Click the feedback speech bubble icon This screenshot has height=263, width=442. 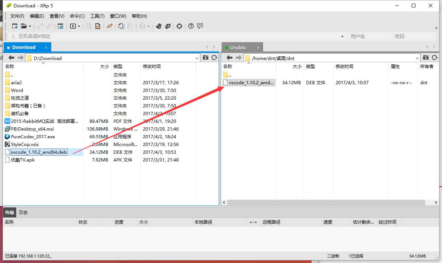(200, 26)
